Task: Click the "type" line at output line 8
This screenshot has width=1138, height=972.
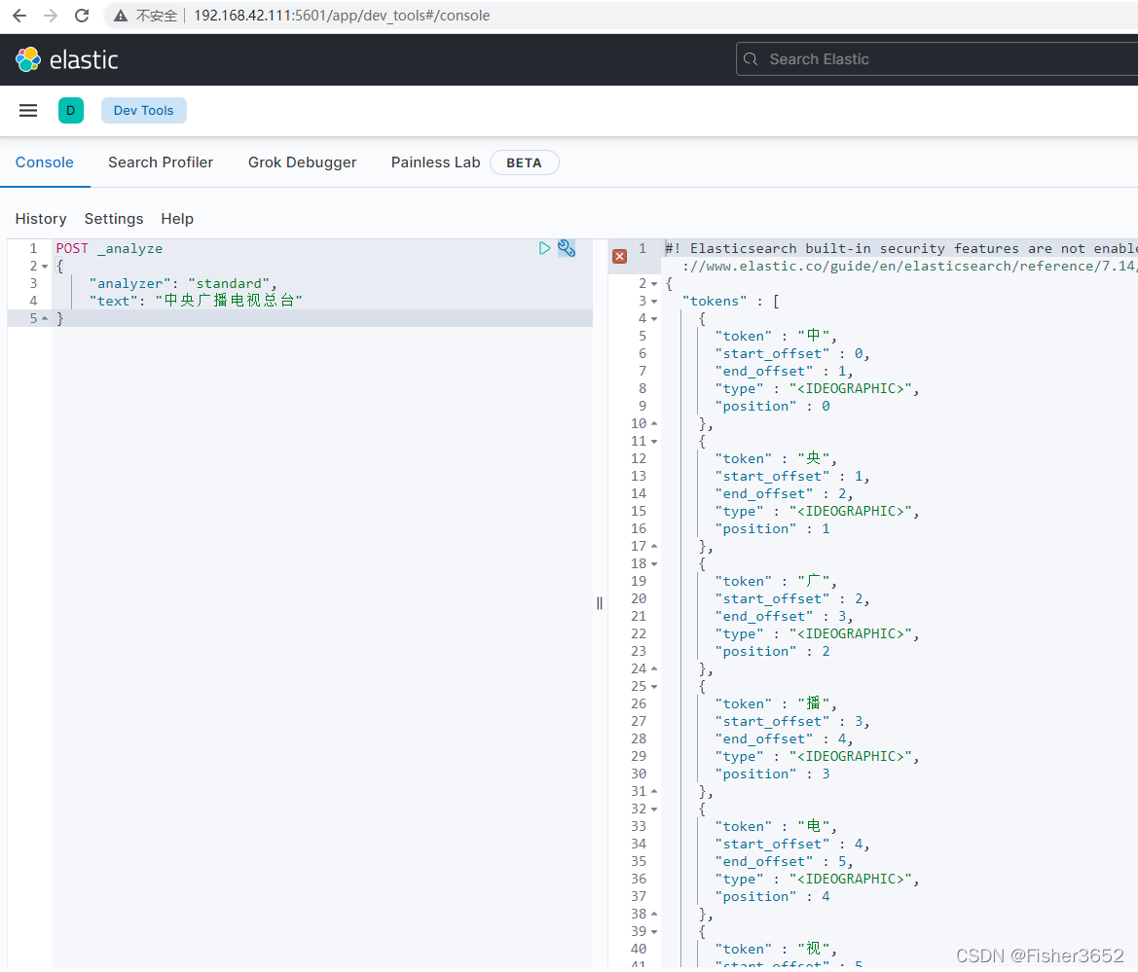Action: 817,389
